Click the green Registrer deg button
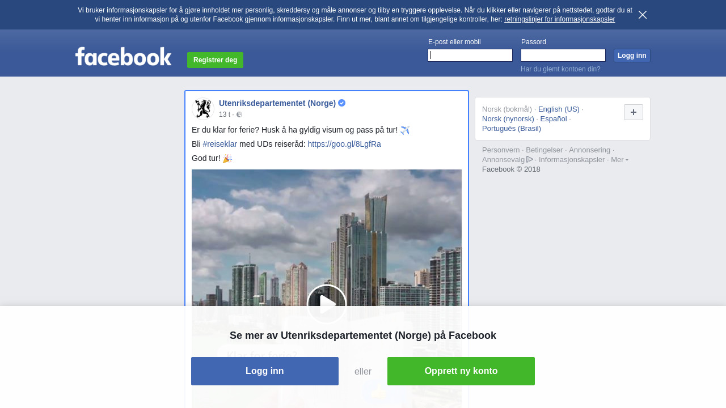This screenshot has width=726, height=408. 215,60
